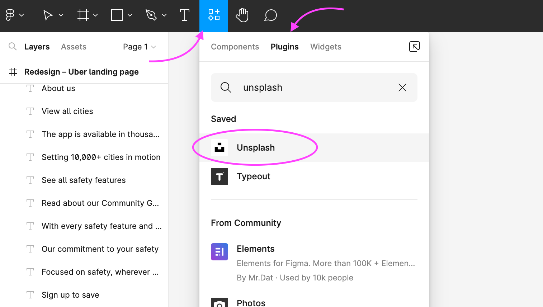This screenshot has width=543, height=307.
Task: Select the Comment tool
Action: click(270, 15)
